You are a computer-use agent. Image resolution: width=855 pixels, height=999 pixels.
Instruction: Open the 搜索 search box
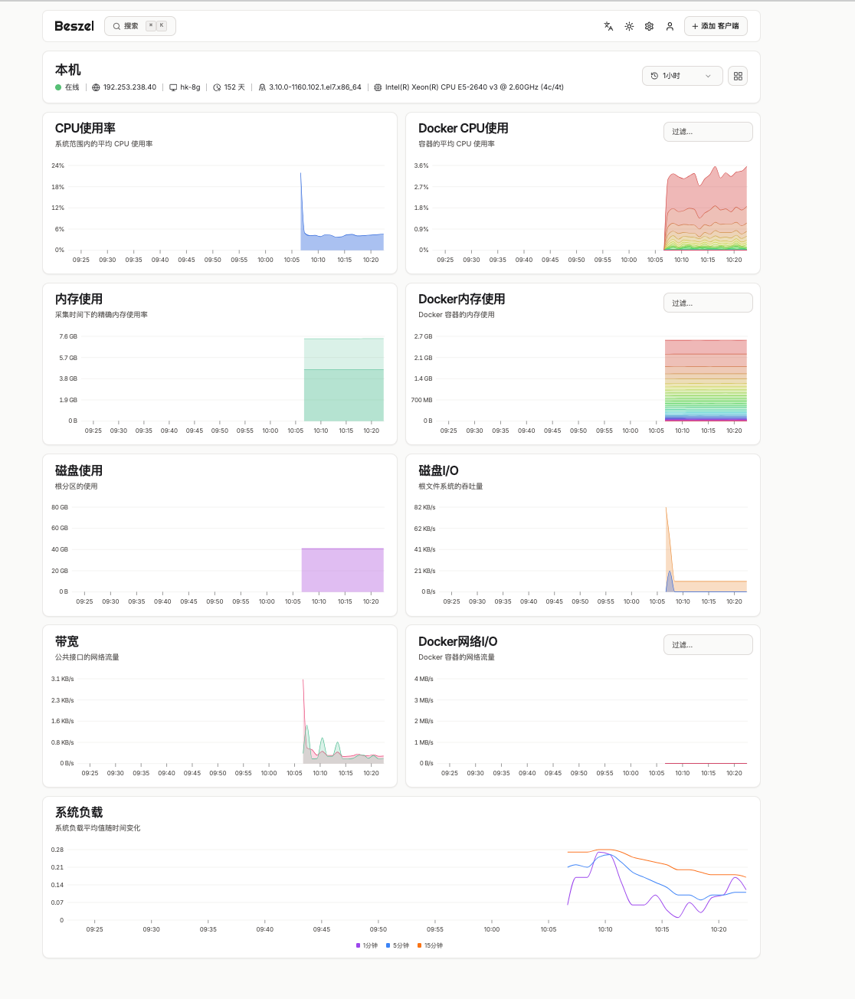pos(140,26)
